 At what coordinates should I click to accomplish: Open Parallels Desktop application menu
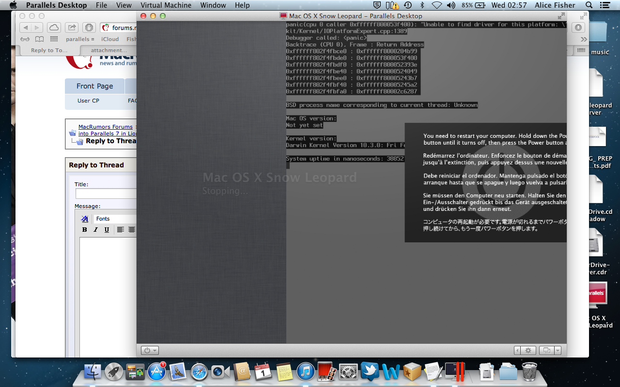pyautogui.click(x=56, y=5)
